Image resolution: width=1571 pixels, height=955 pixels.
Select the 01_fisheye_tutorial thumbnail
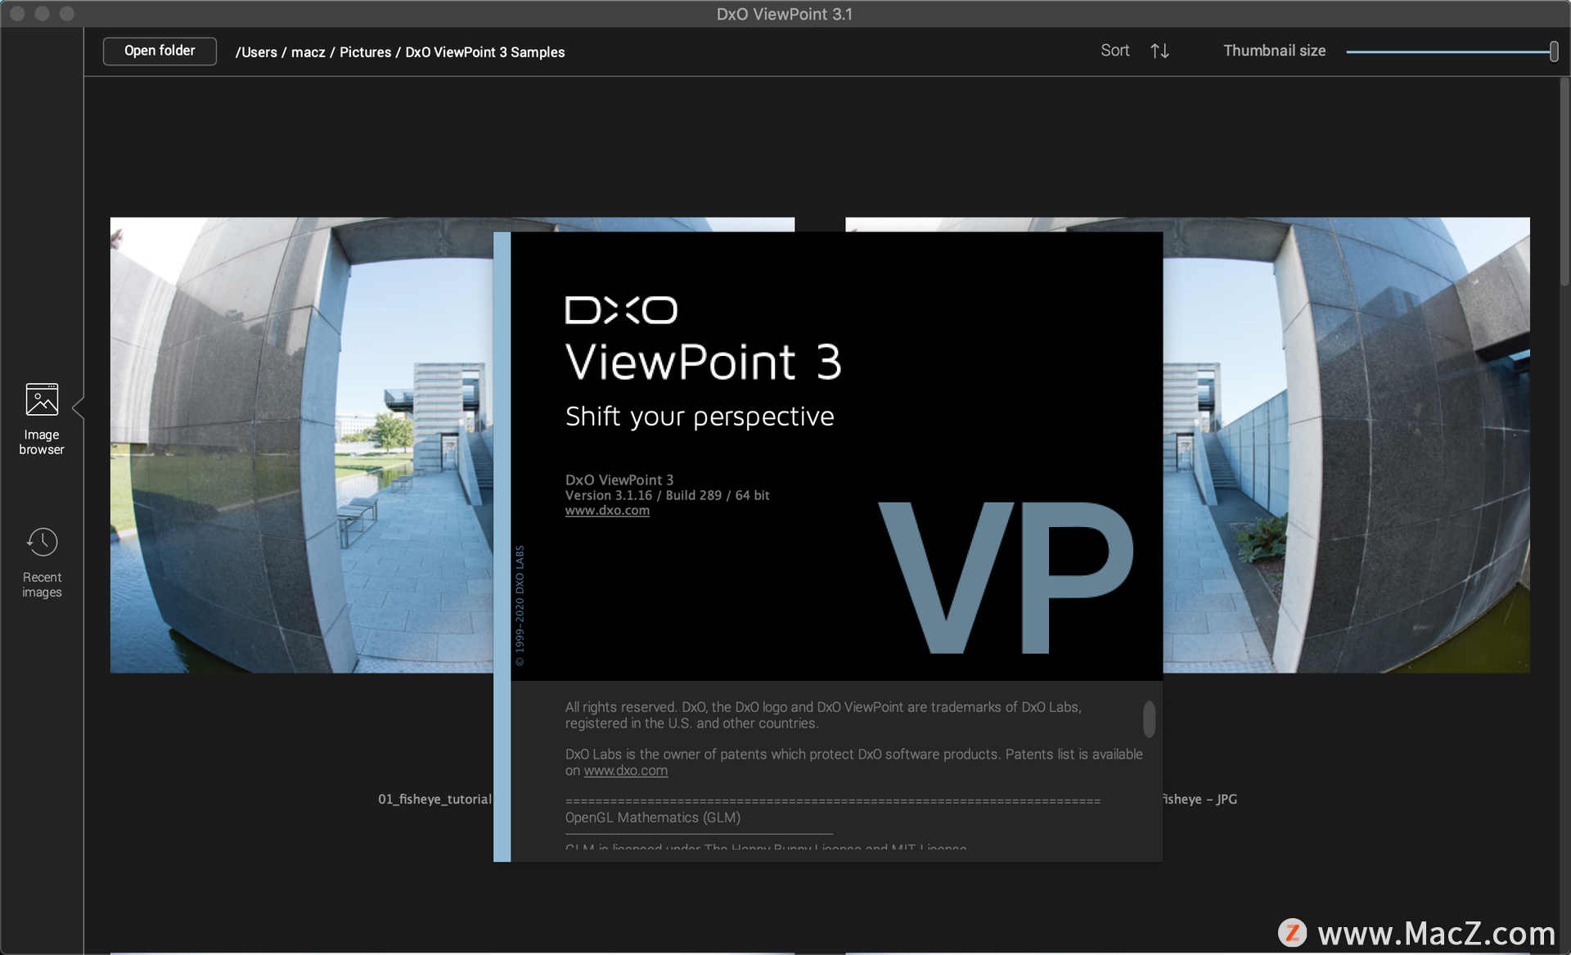[302, 445]
